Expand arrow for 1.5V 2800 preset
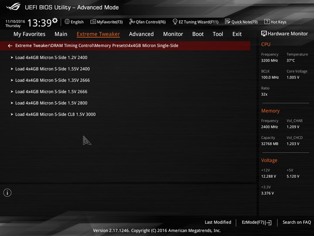Viewport: 314px width, 236px height. (12, 103)
